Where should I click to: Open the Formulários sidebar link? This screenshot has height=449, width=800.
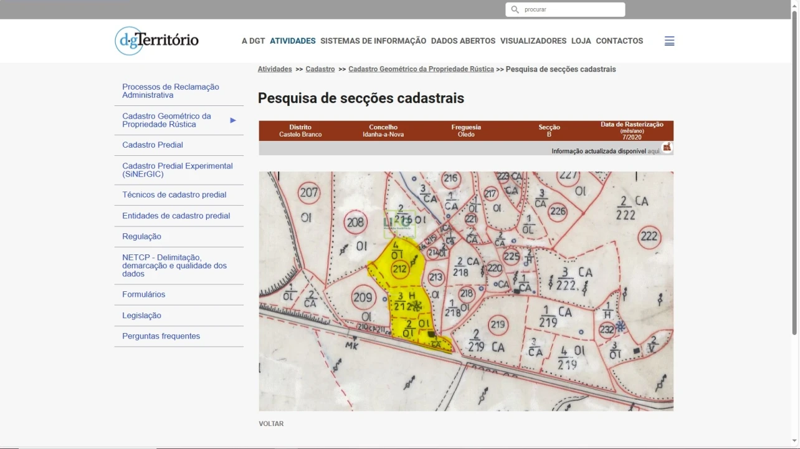pos(144,294)
